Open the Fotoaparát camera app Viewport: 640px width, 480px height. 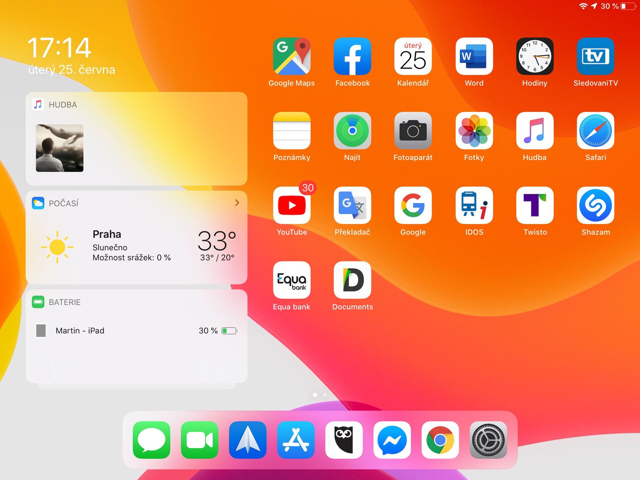pyautogui.click(x=413, y=131)
